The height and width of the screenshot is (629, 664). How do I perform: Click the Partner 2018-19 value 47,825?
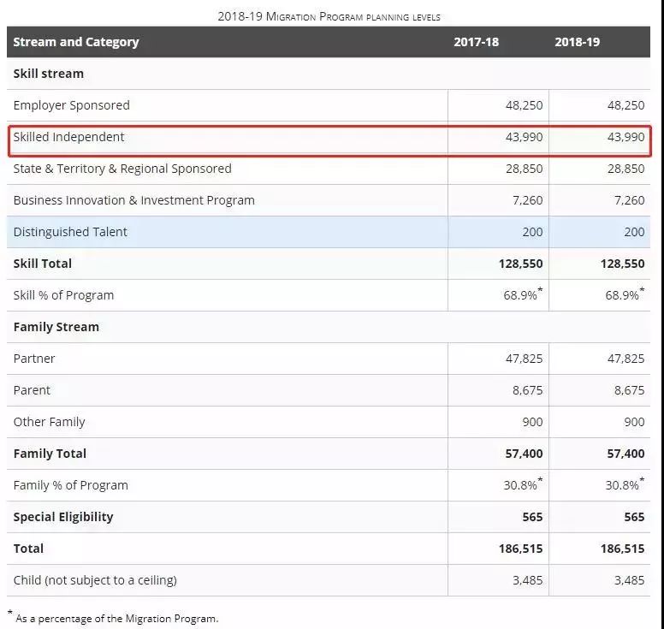(625, 359)
